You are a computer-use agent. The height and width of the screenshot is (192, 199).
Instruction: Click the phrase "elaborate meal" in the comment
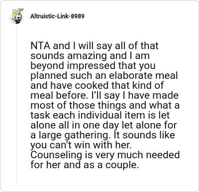coord(143,75)
